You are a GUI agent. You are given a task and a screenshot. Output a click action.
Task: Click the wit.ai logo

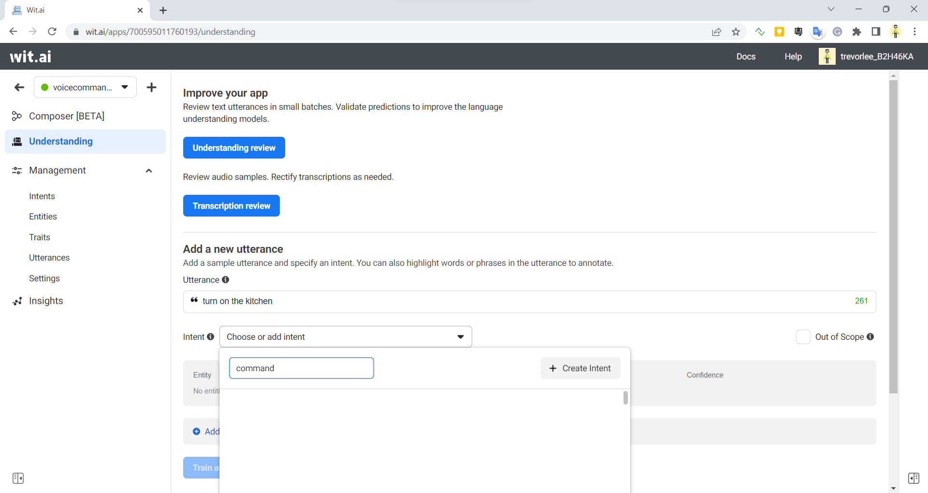coord(30,56)
